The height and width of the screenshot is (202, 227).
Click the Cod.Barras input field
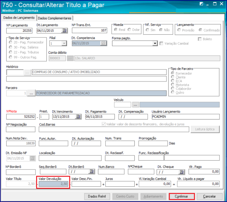pos(114,129)
